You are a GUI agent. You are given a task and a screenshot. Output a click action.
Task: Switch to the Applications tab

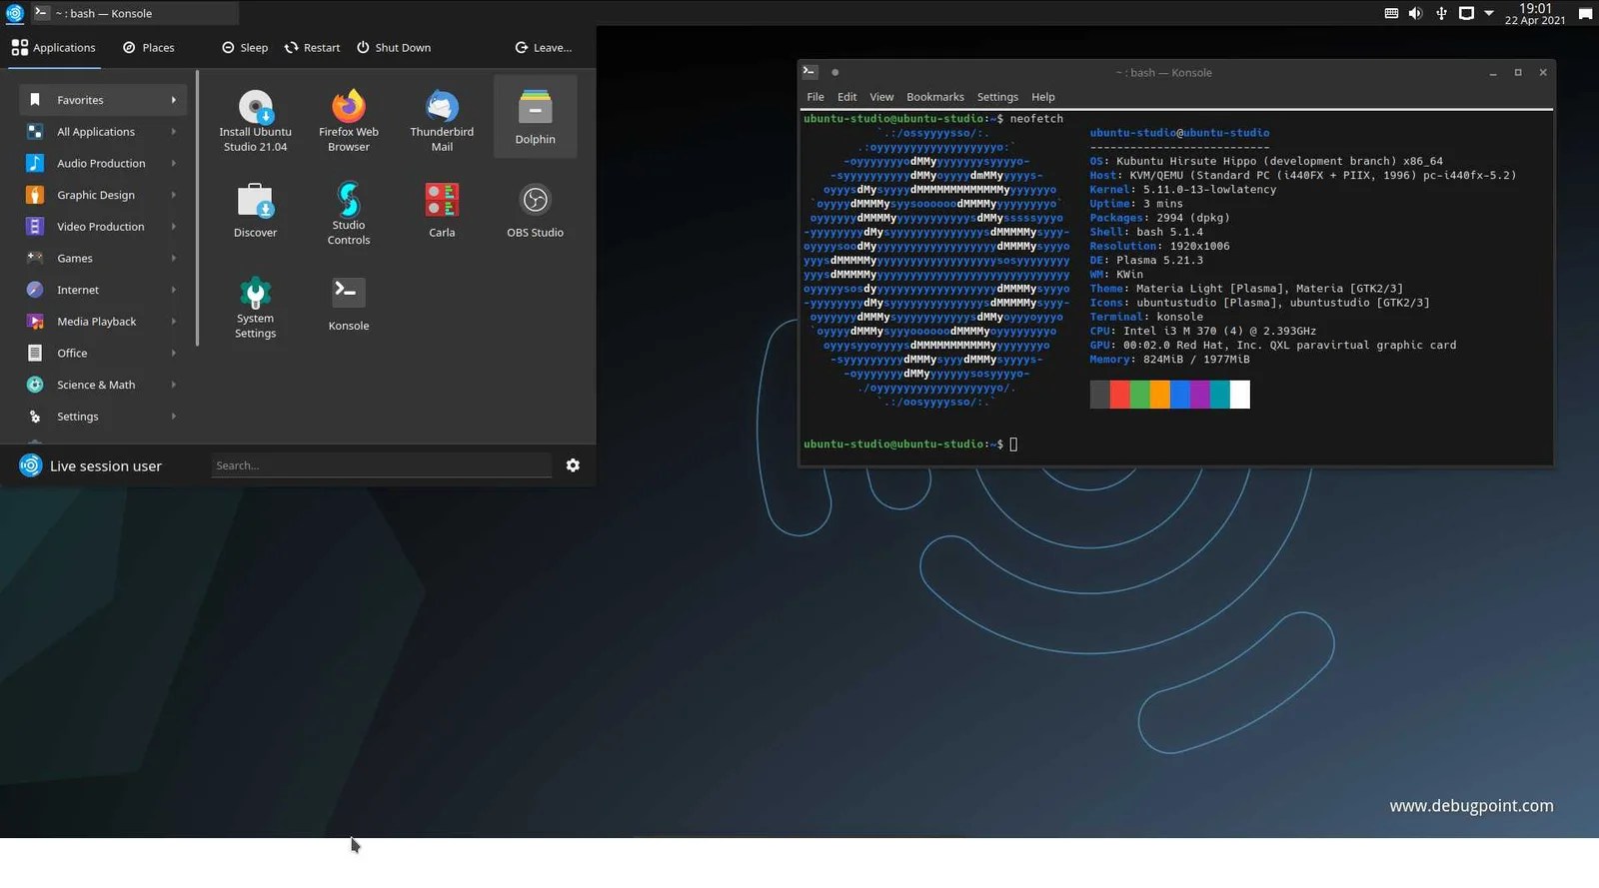(x=54, y=47)
